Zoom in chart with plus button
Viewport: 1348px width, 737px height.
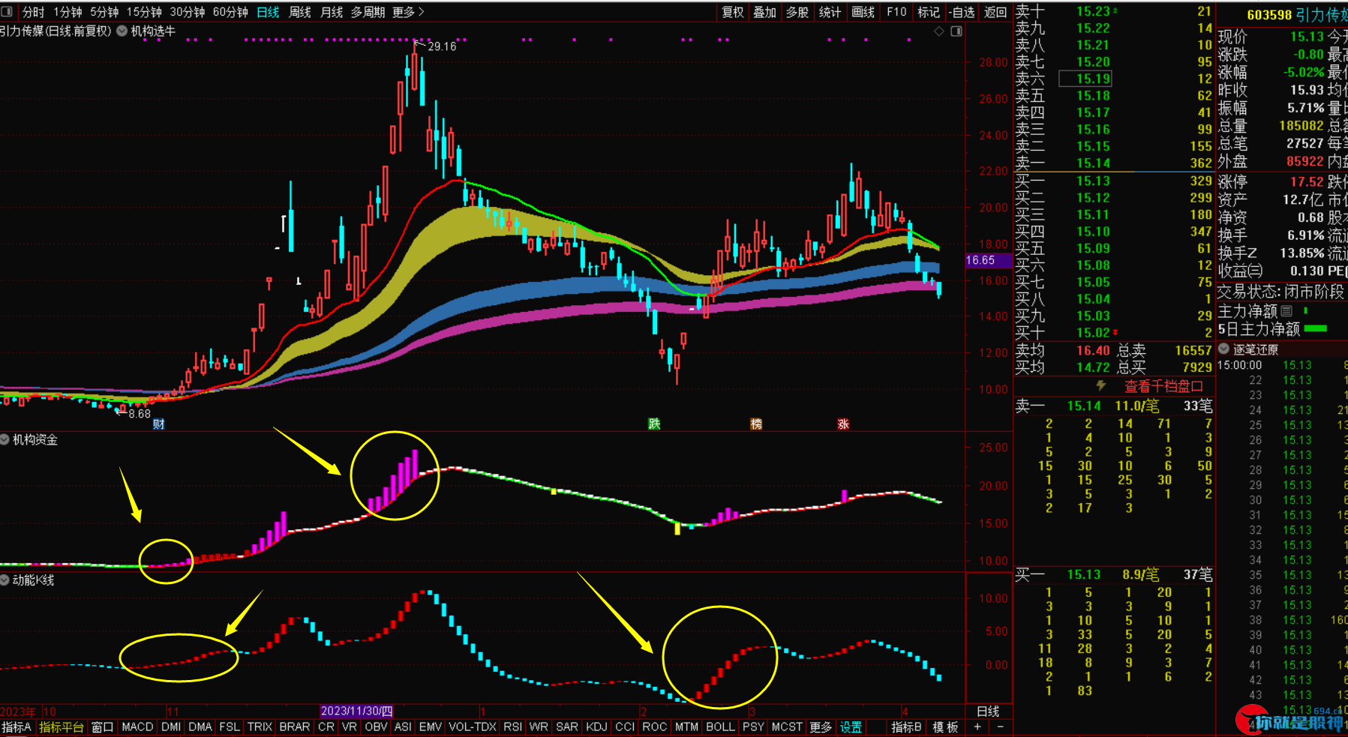(977, 727)
